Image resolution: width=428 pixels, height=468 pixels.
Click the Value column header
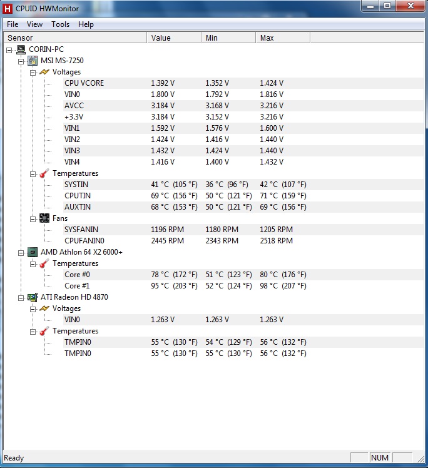click(174, 38)
